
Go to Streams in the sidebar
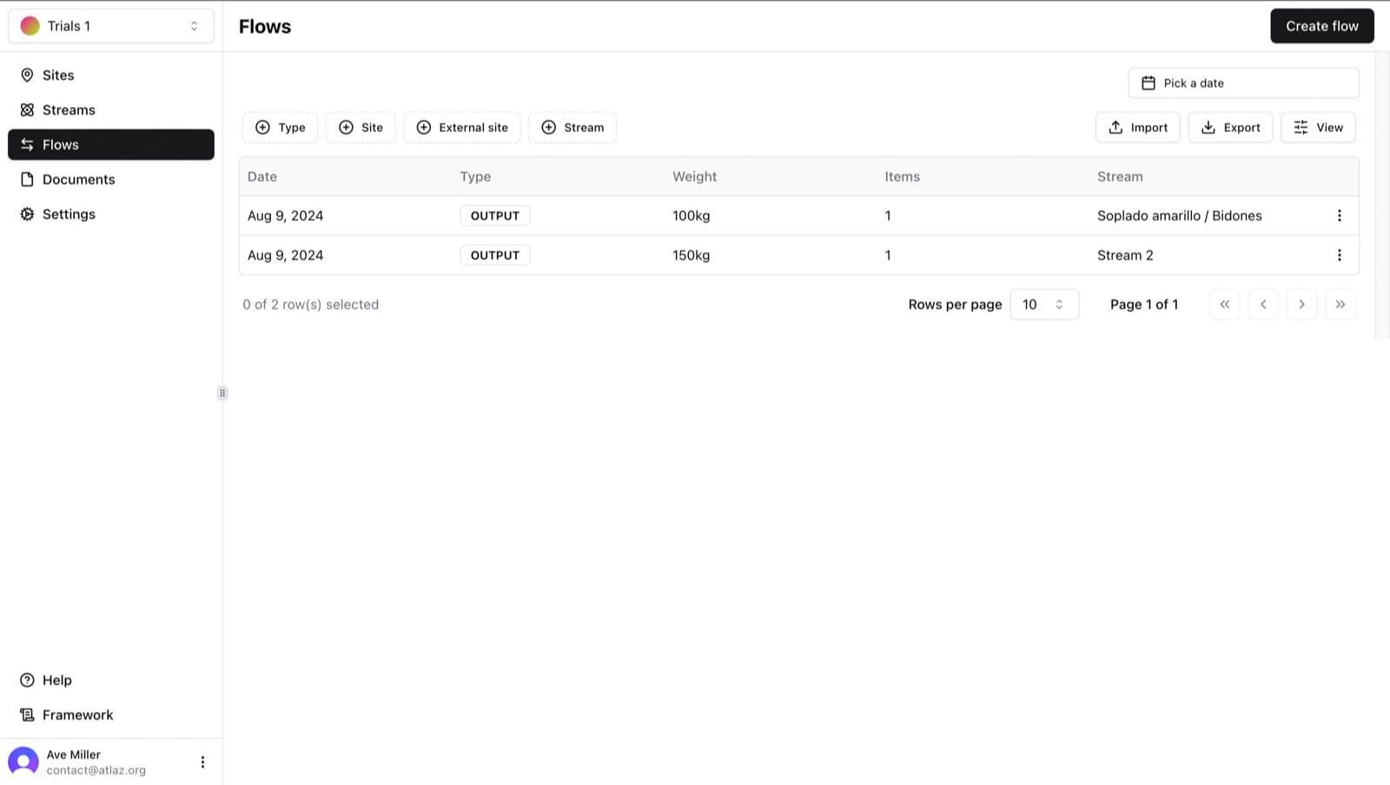(69, 110)
